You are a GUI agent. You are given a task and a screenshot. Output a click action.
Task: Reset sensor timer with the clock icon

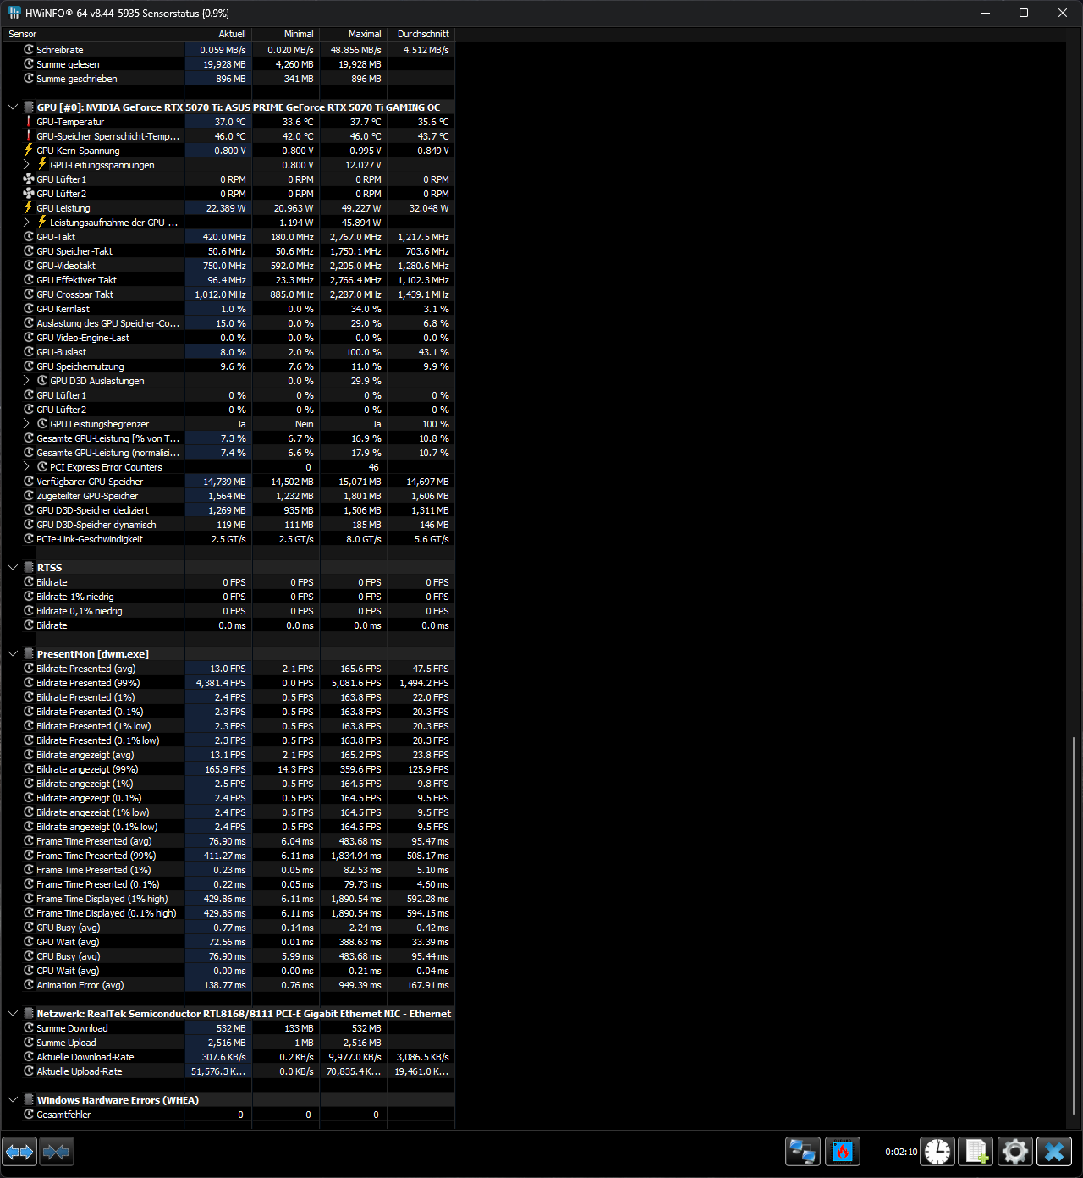pos(937,1152)
